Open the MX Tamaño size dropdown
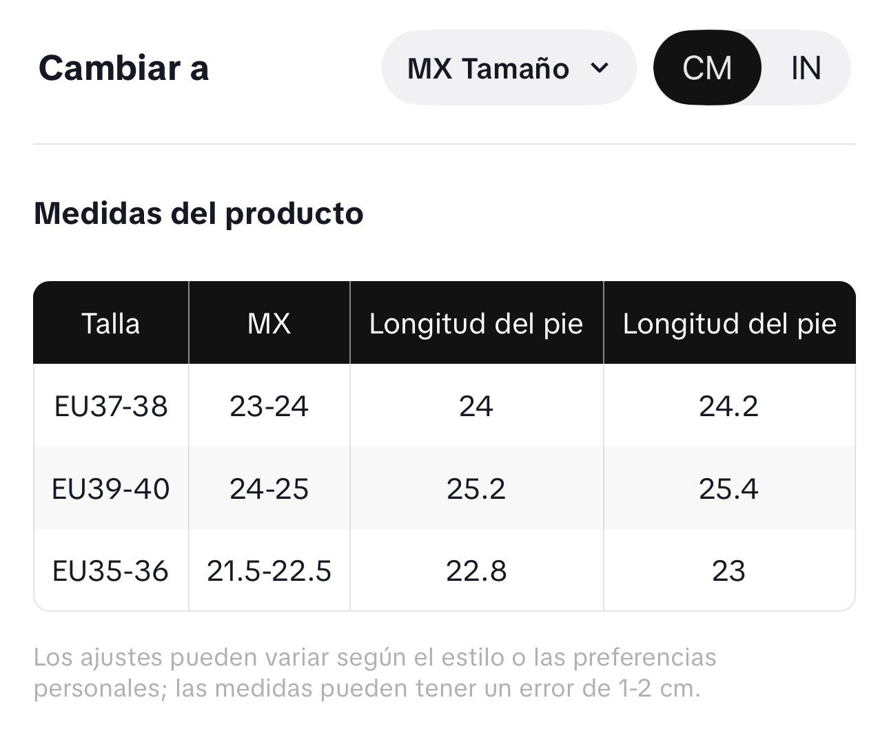The height and width of the screenshot is (751, 889). click(509, 68)
